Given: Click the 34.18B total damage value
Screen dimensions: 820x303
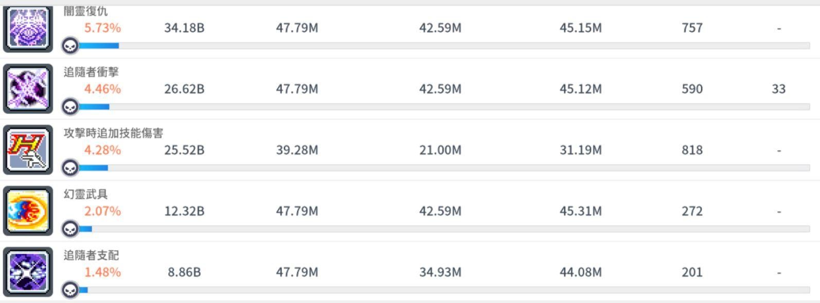Looking at the screenshot, I should 184,28.
